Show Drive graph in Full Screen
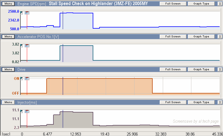This screenshot has height=136, width=223. click(173, 69)
